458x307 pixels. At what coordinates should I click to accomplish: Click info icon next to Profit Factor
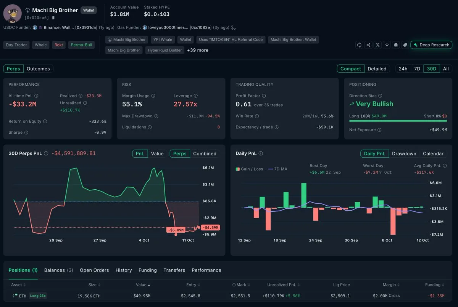click(x=264, y=96)
